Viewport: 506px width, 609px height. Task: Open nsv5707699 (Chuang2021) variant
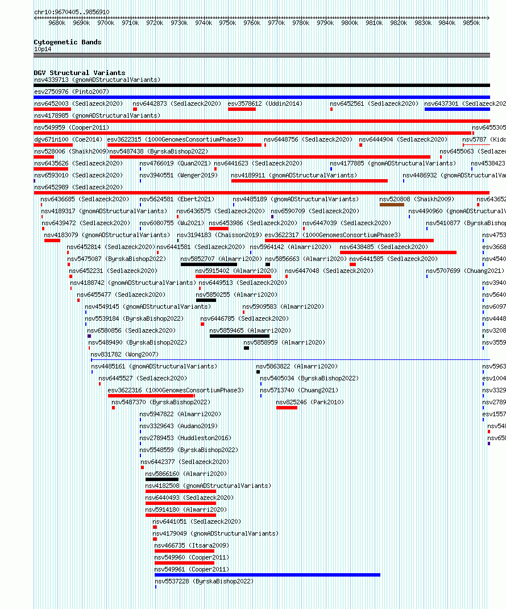(x=465, y=271)
